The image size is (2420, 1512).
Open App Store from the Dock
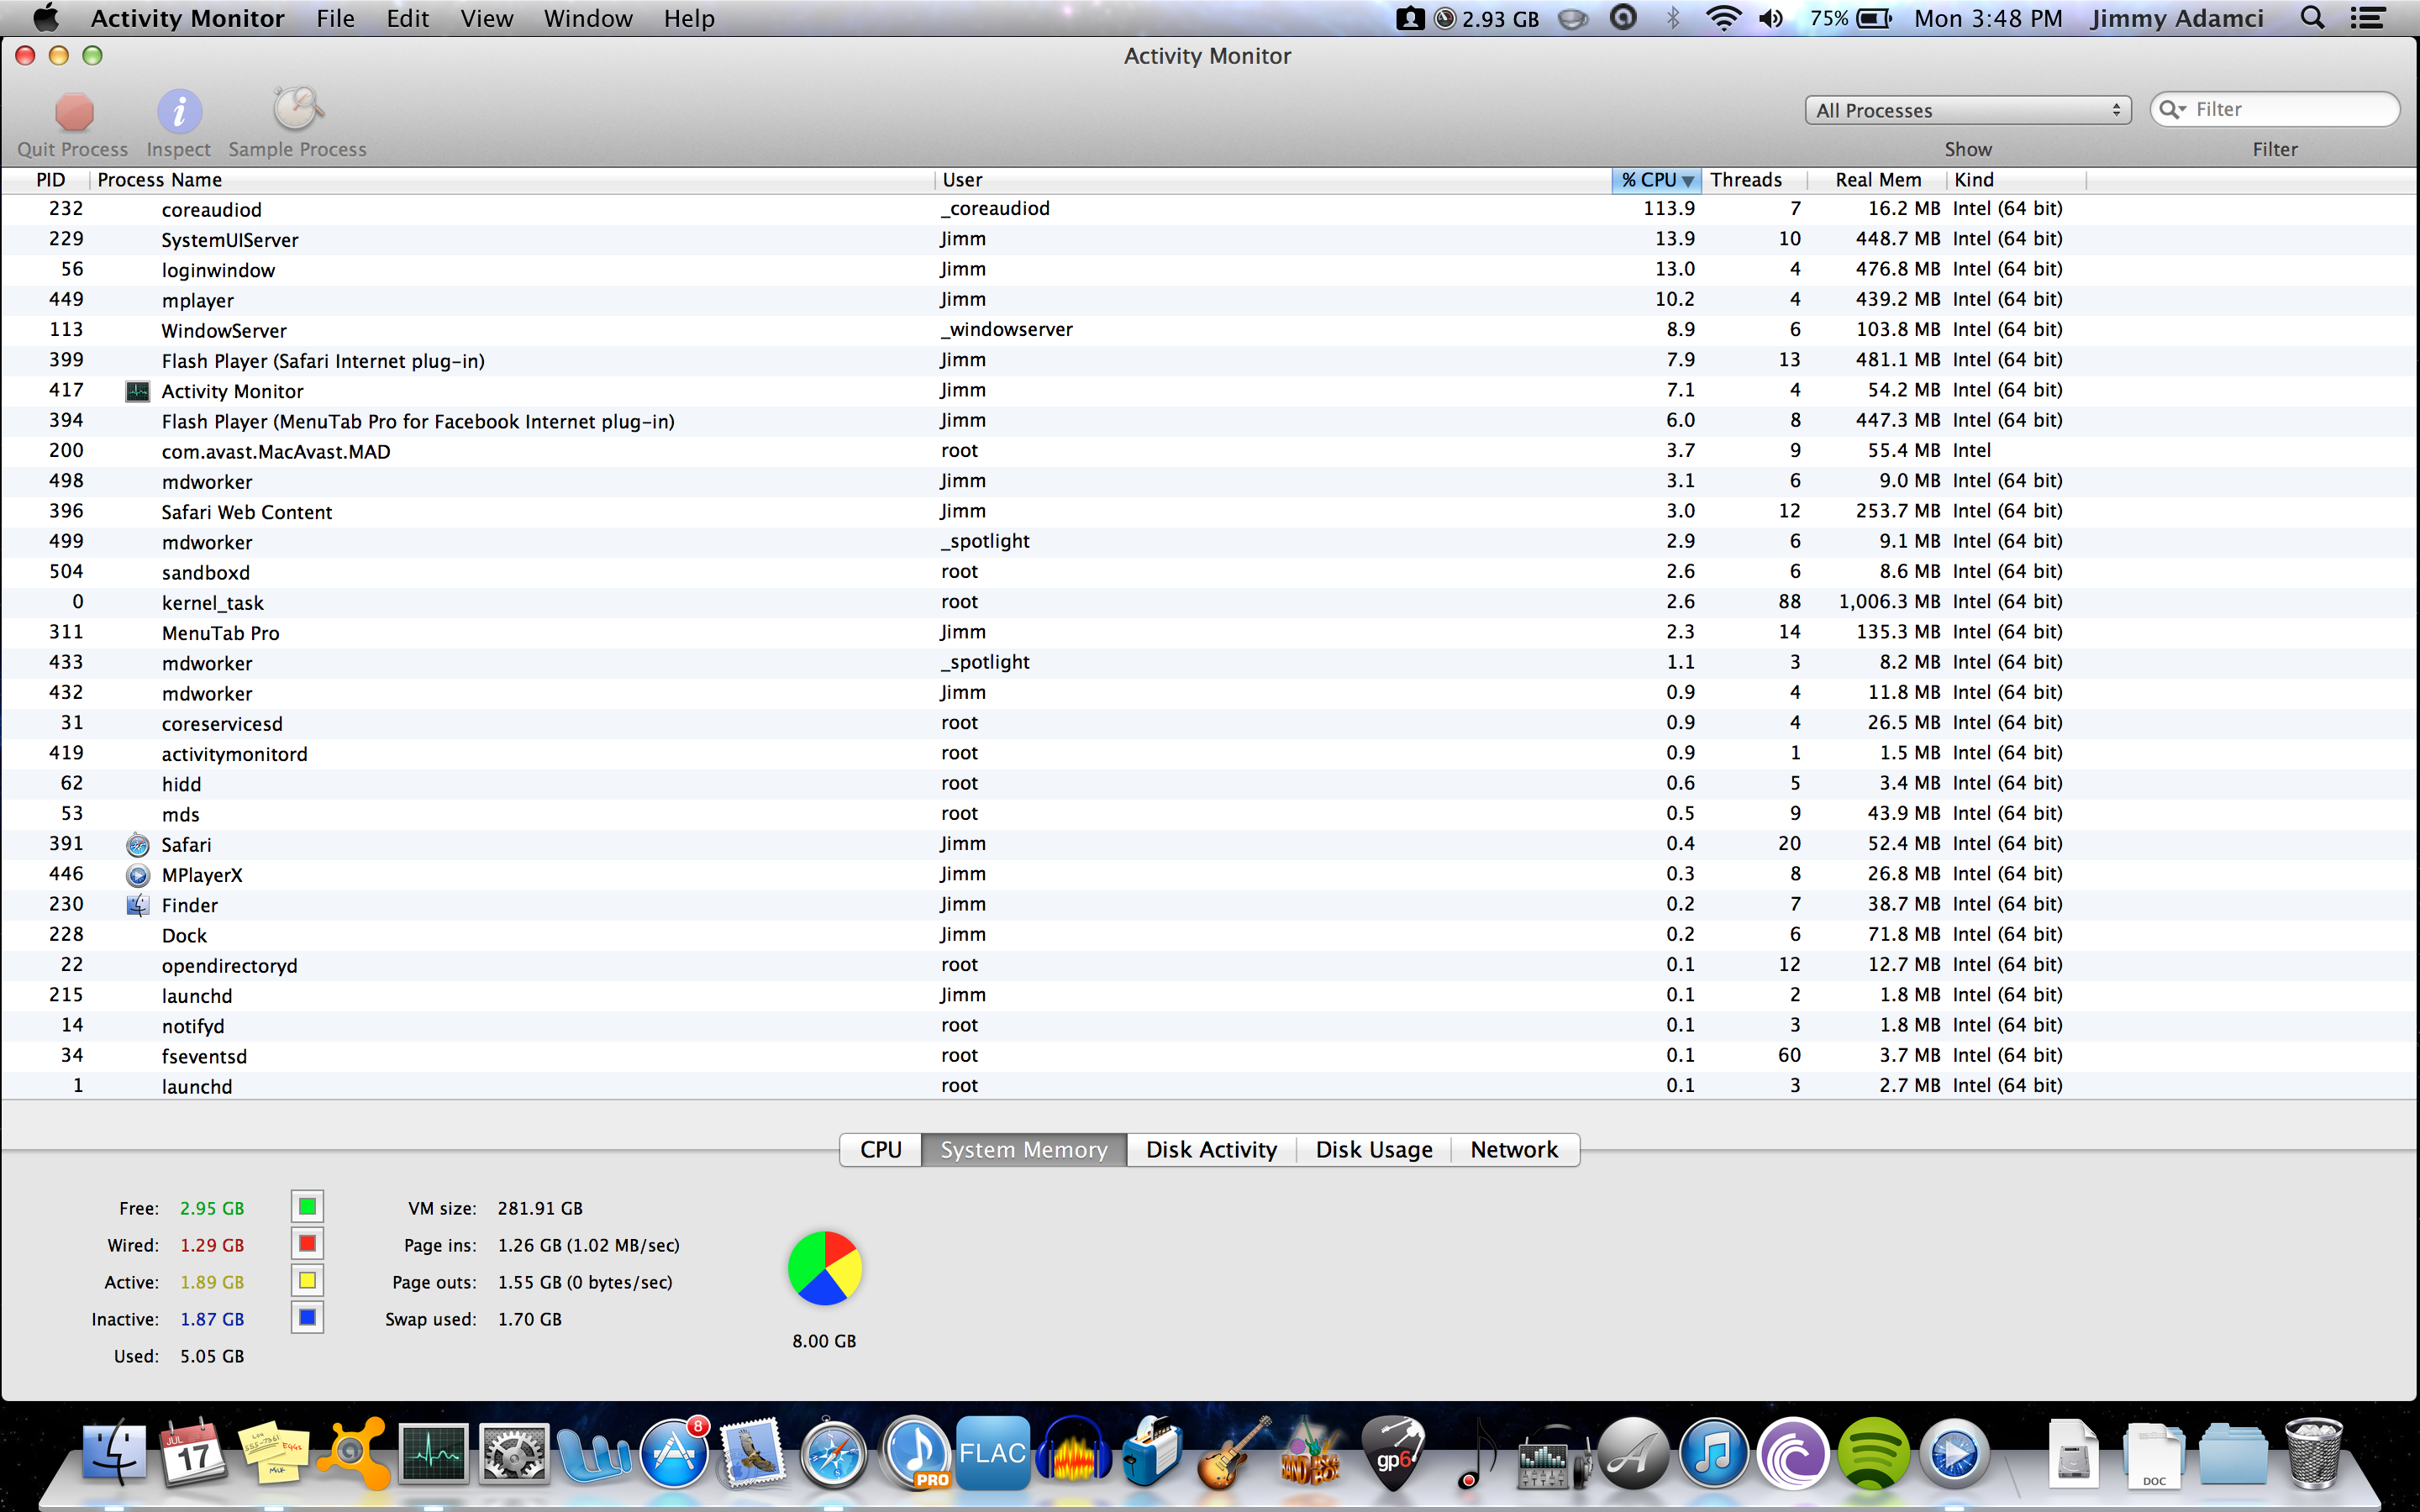(x=674, y=1452)
